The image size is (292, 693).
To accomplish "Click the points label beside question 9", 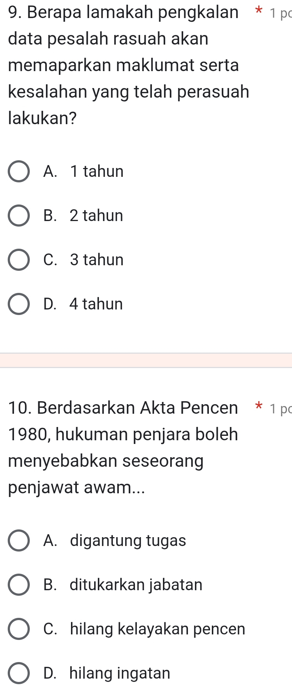I will point(280,14).
